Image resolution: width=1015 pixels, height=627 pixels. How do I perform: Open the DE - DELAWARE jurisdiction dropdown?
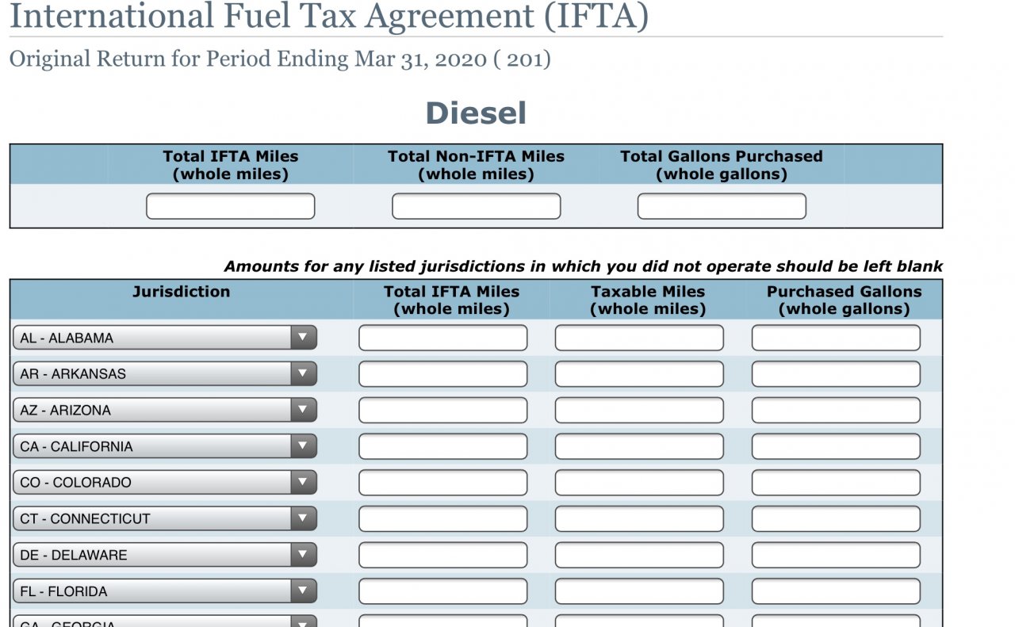point(165,555)
